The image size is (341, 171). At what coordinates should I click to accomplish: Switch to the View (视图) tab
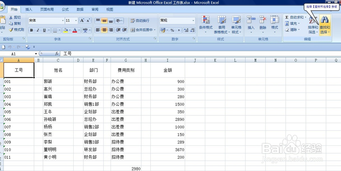[x=109, y=9]
